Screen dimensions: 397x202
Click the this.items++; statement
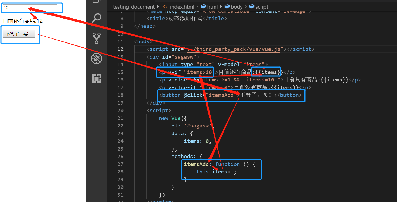pyautogui.click(x=216, y=172)
